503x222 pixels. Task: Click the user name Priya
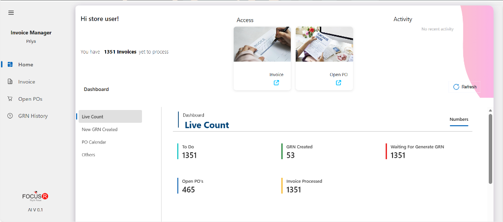point(31,41)
